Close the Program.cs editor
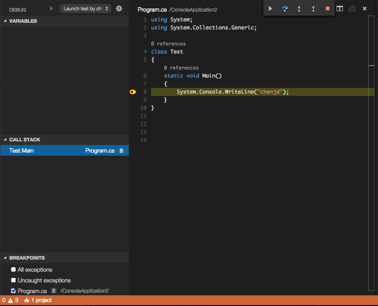The width and height of the screenshot is (378, 306). [x=365, y=8]
